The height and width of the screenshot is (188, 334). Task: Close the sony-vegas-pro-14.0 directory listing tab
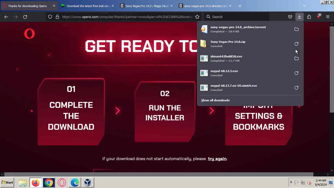[x=230, y=6]
